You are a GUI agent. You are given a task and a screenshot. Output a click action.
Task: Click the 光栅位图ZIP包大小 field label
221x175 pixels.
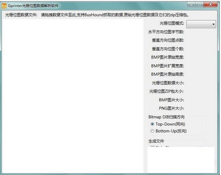[166, 91]
